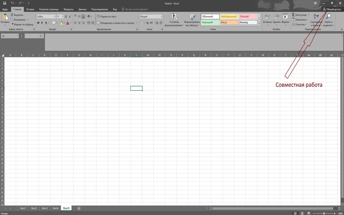Open the Шрифт group dialog launcher
This screenshot has height=215, width=344.
pos(71,29)
